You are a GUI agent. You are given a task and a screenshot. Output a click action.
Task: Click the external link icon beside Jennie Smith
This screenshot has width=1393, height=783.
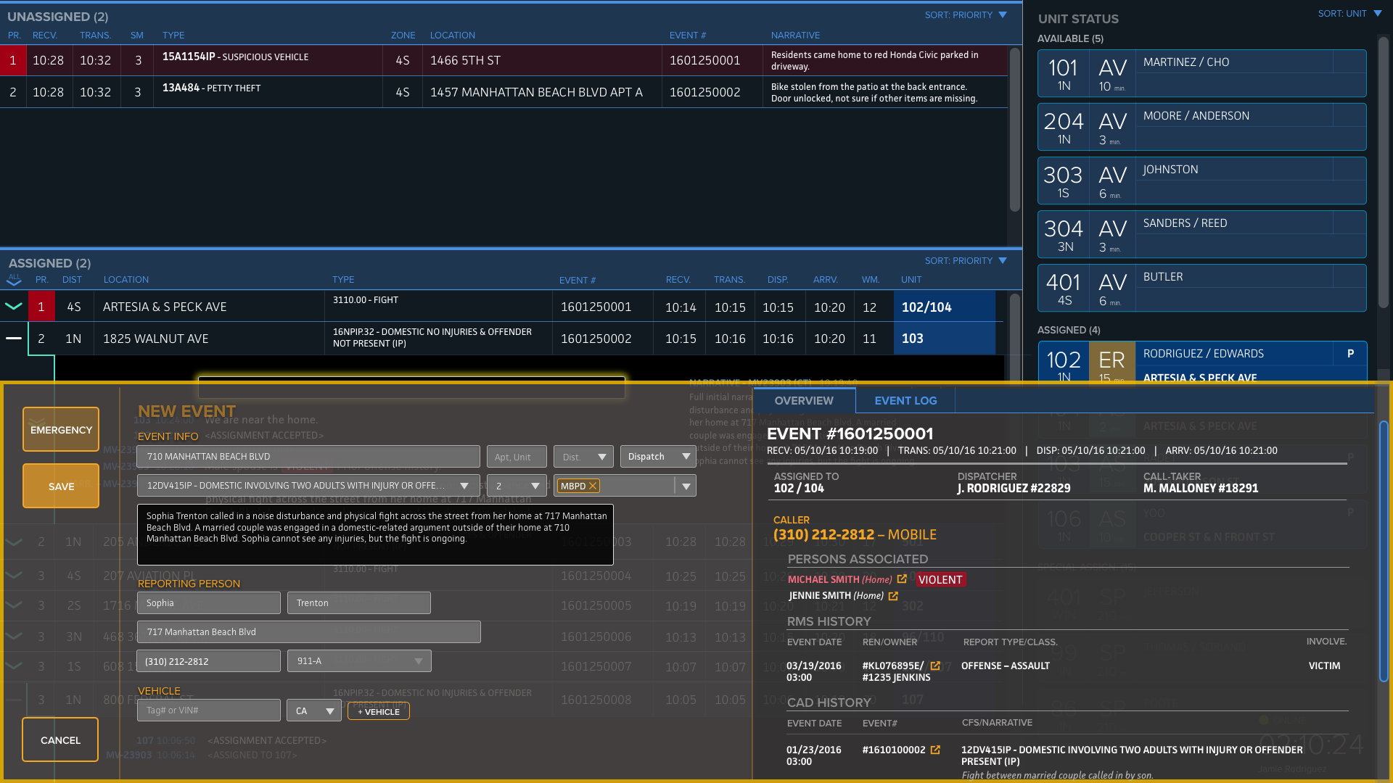point(893,595)
